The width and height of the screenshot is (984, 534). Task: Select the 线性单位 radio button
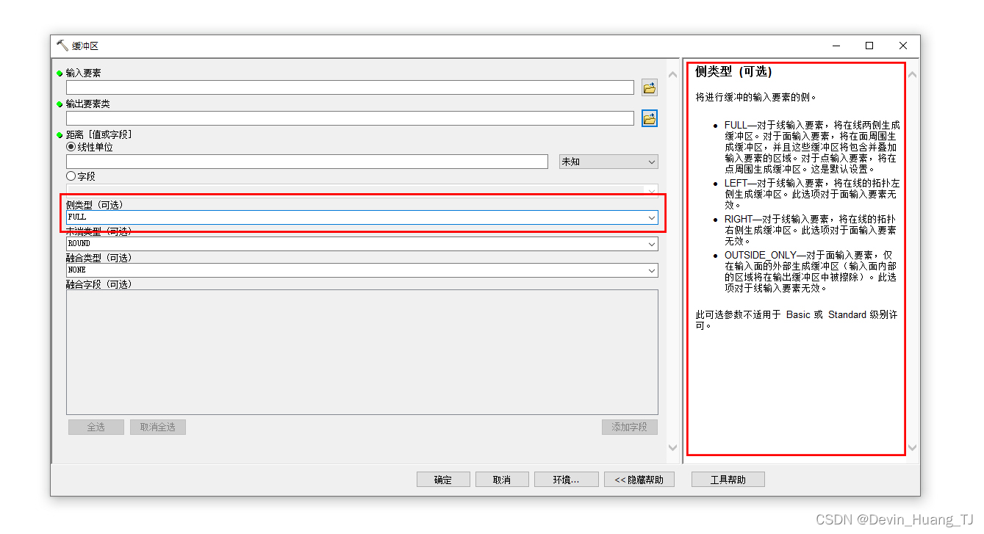71,147
